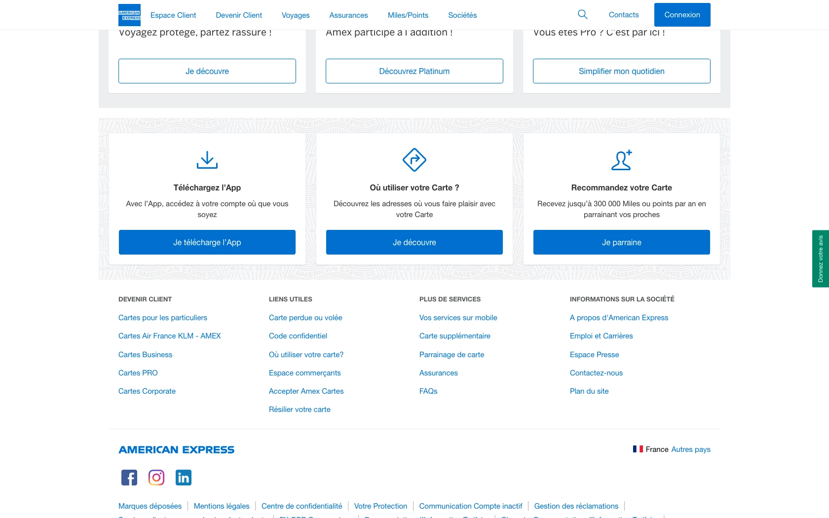The image size is (829, 518).
Task: Open the LinkedIn page icon
Action: (184, 478)
